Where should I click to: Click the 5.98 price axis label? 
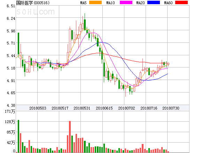11,31
